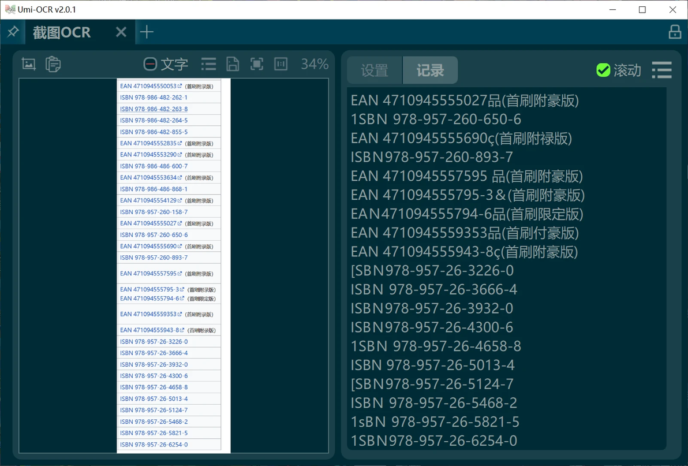The height and width of the screenshot is (466, 688).
Task: Click EAN 4710945552835 in preview image
Action: 148,143
